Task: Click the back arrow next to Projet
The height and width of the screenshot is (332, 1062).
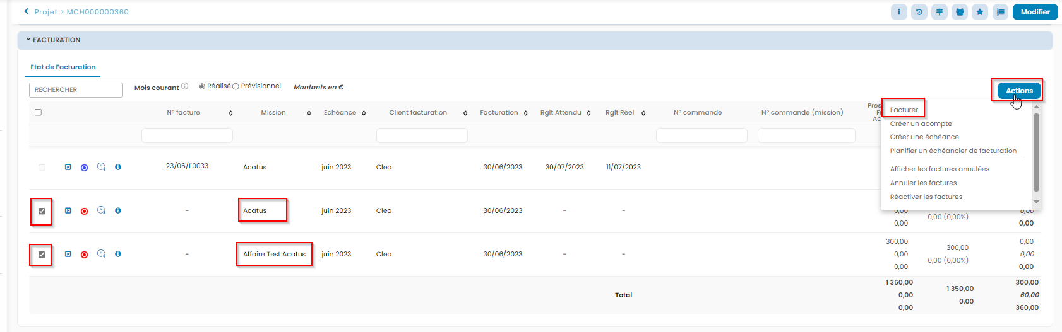Action: coord(26,11)
